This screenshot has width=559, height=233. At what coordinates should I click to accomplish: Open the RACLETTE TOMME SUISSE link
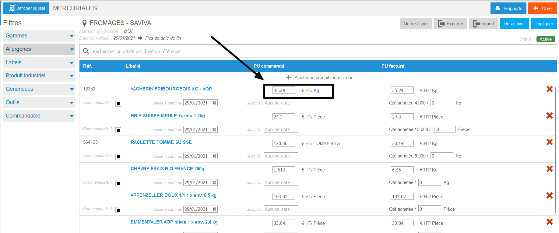click(x=161, y=142)
